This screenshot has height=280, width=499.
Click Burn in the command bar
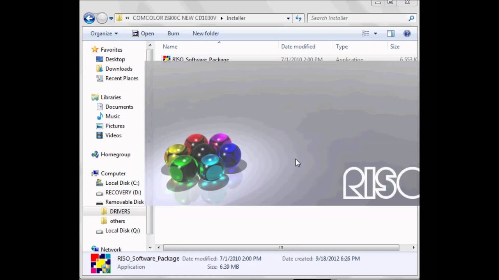click(x=173, y=33)
